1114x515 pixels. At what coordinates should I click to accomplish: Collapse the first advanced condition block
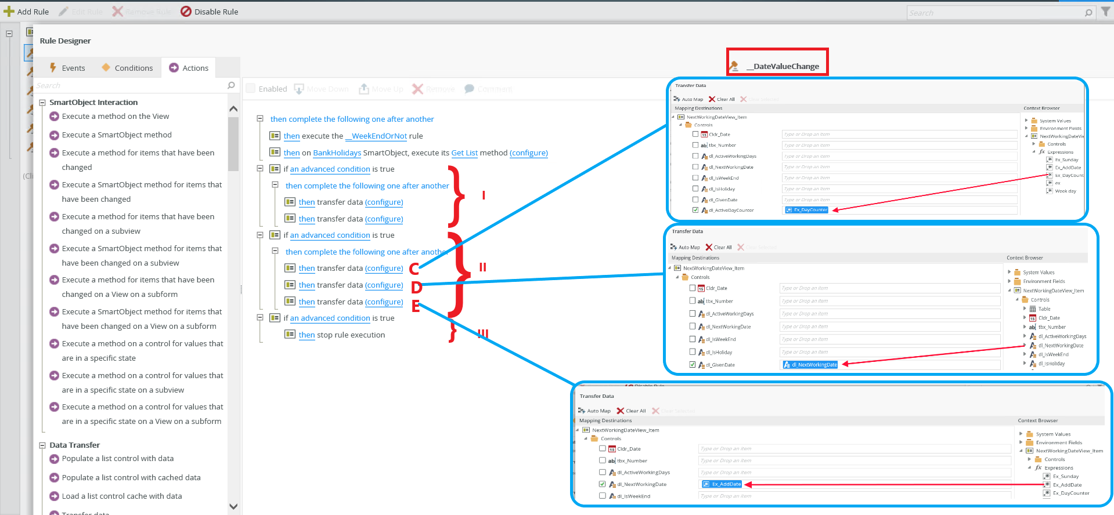pyautogui.click(x=260, y=169)
